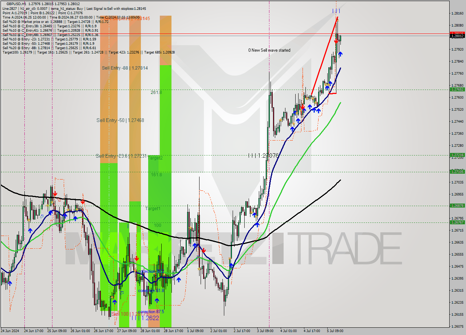Click the 'I I I 1.2622' label
The height and width of the screenshot is (335, 466).
tap(145, 318)
